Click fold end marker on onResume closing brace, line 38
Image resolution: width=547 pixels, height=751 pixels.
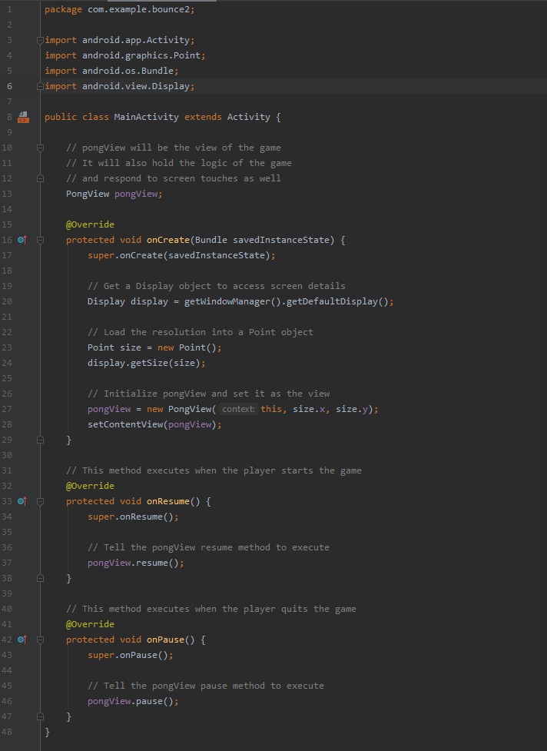click(x=40, y=578)
